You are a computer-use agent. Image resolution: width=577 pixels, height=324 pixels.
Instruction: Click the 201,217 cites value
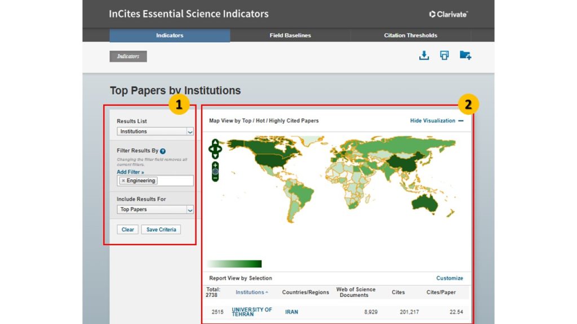pyautogui.click(x=409, y=312)
